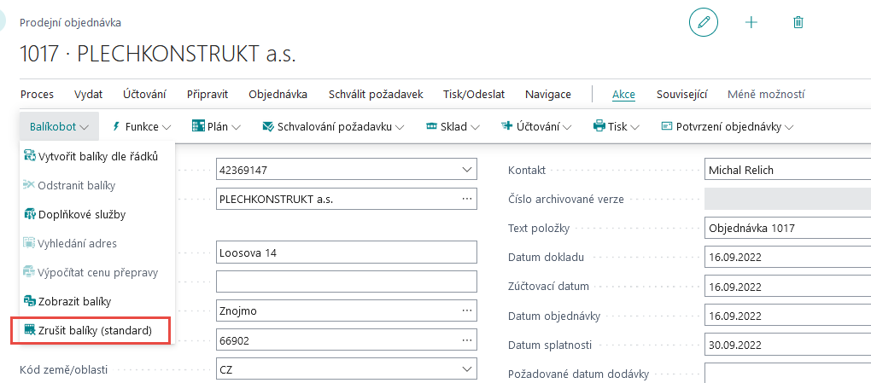Image resolution: width=871 pixels, height=383 pixels.
Task: Click Výpočítat cenu přepravy icon
Action: [x=29, y=273]
